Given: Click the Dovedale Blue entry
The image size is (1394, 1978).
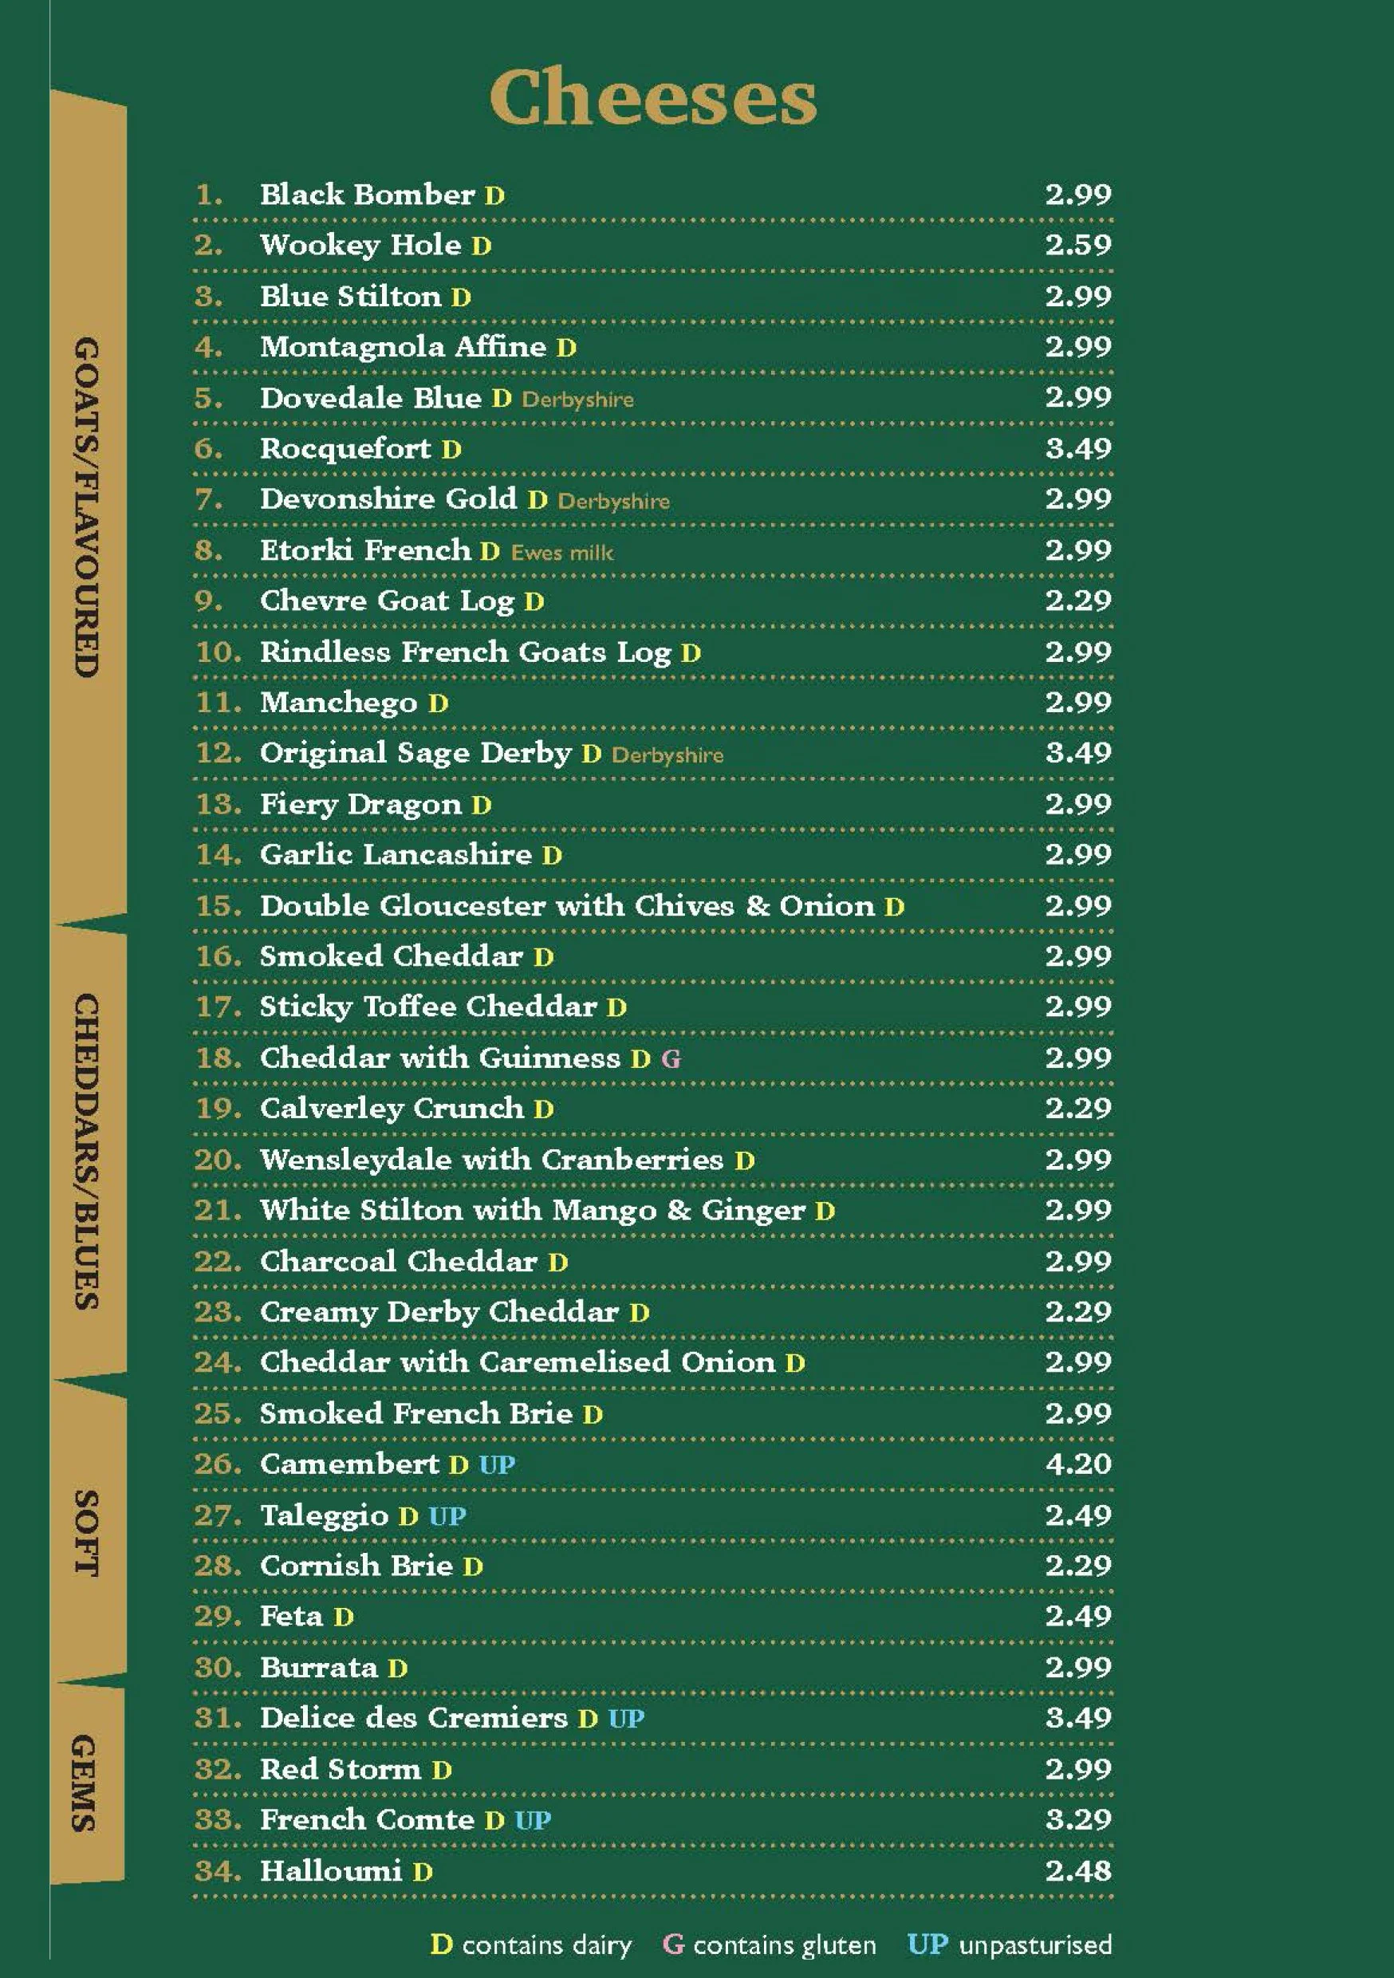Looking at the screenshot, I should [652, 398].
